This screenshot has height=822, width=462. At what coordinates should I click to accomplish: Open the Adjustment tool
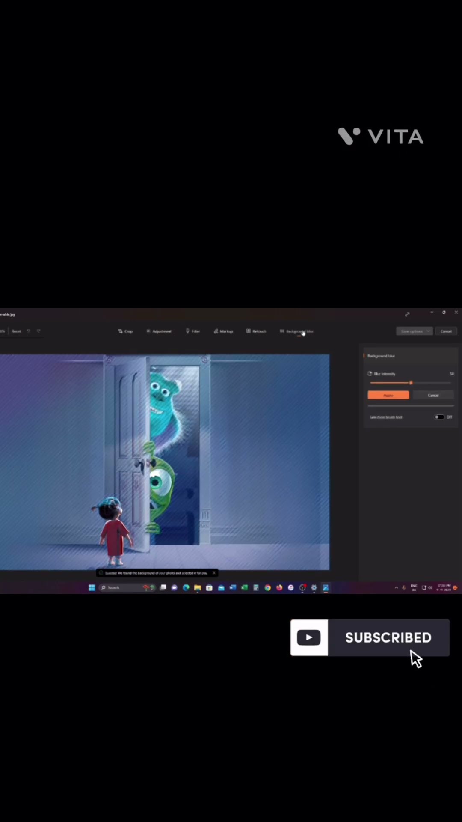tap(159, 331)
